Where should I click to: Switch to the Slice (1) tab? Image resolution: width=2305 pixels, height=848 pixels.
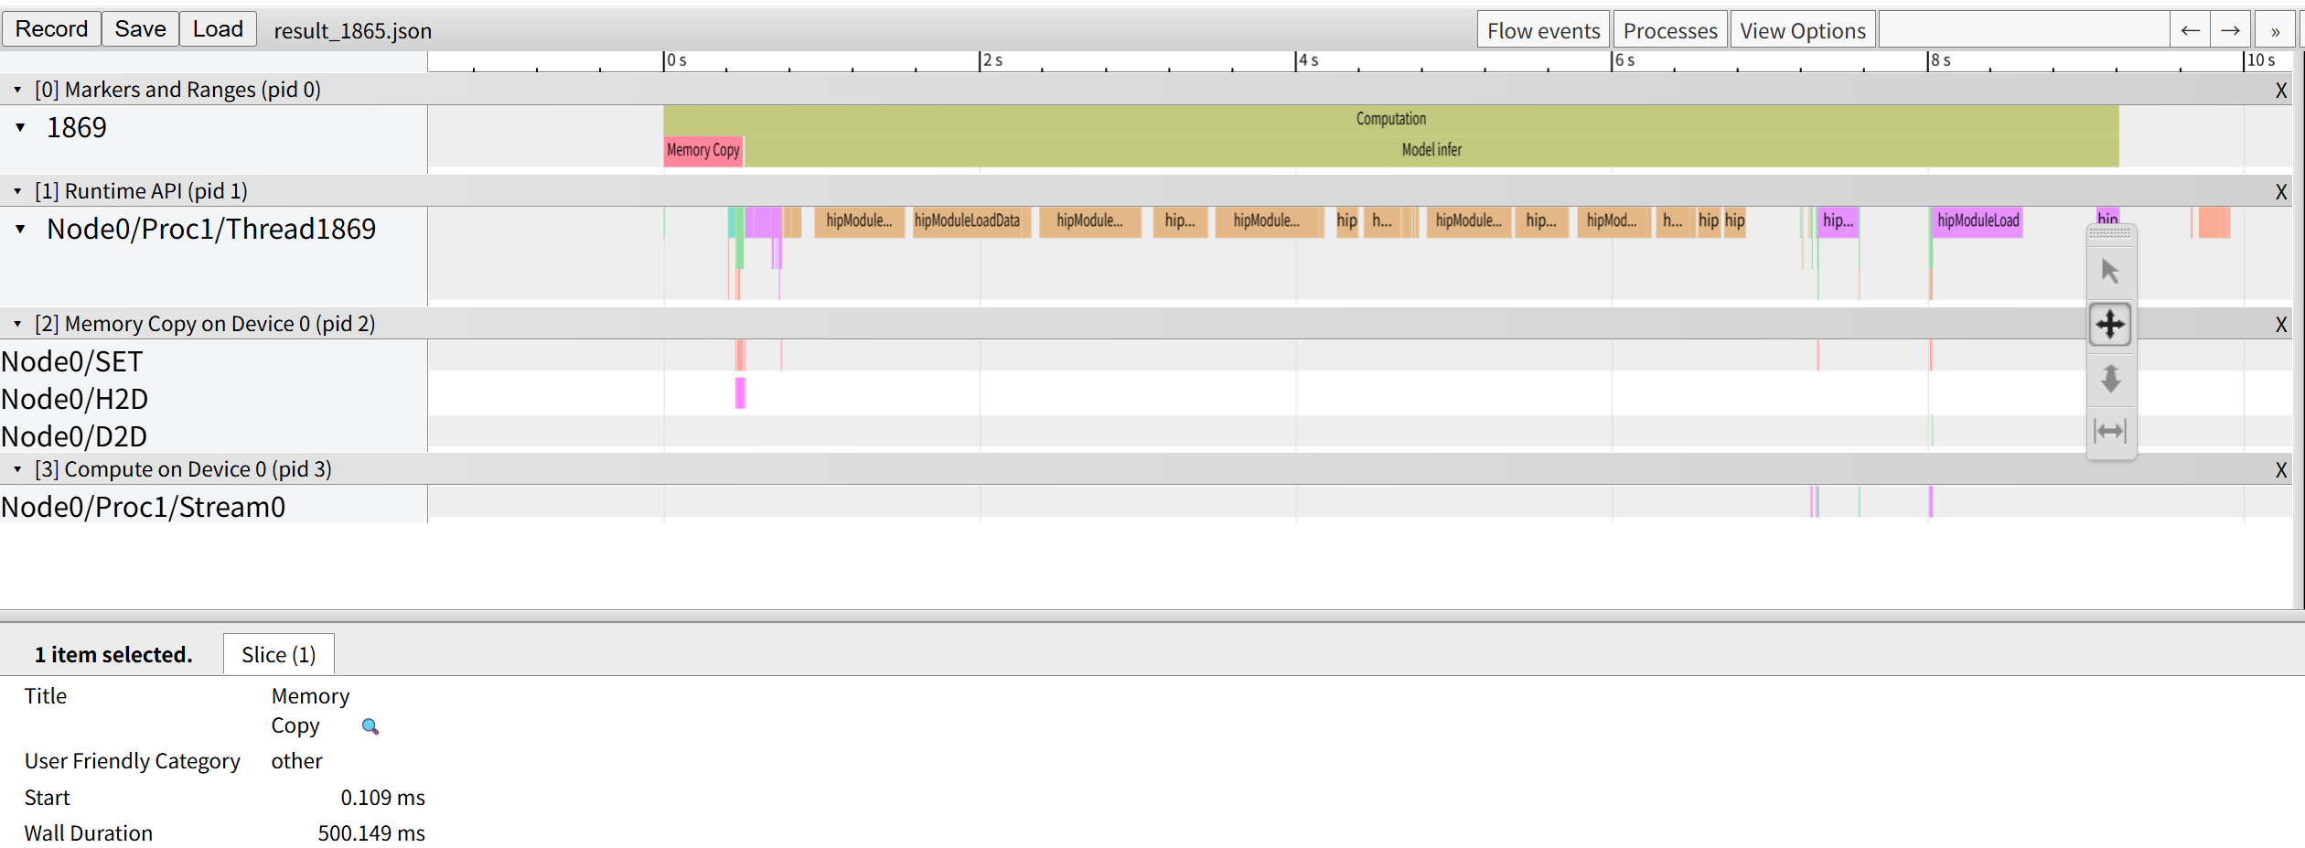[x=278, y=653]
